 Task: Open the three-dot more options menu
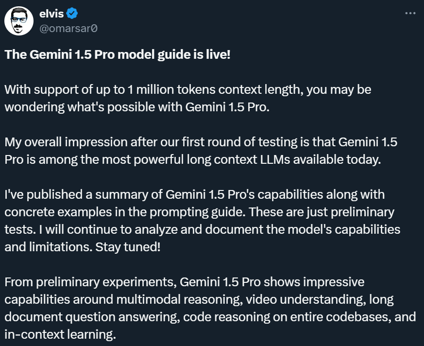click(x=410, y=13)
